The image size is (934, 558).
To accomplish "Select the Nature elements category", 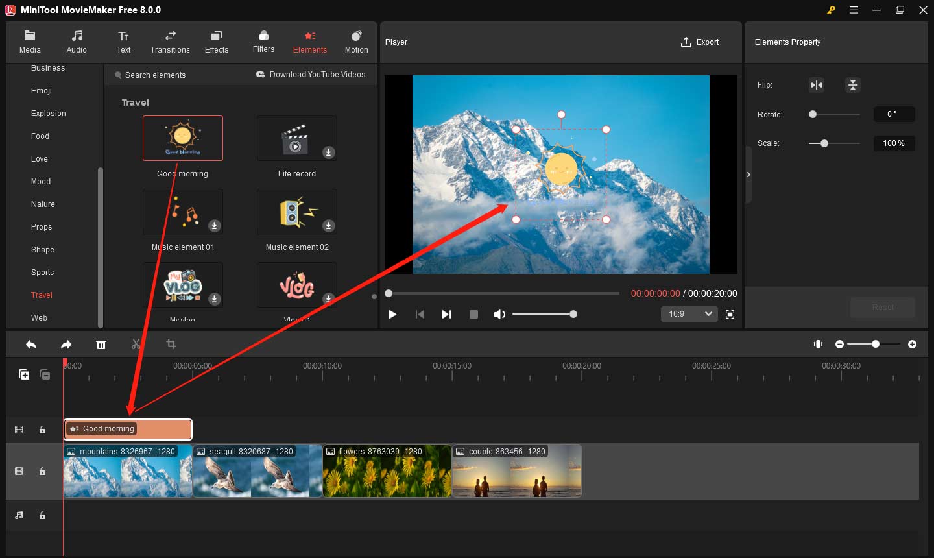I will (x=43, y=204).
